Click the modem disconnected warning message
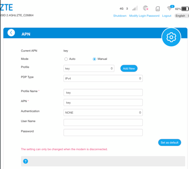 coord(64,149)
